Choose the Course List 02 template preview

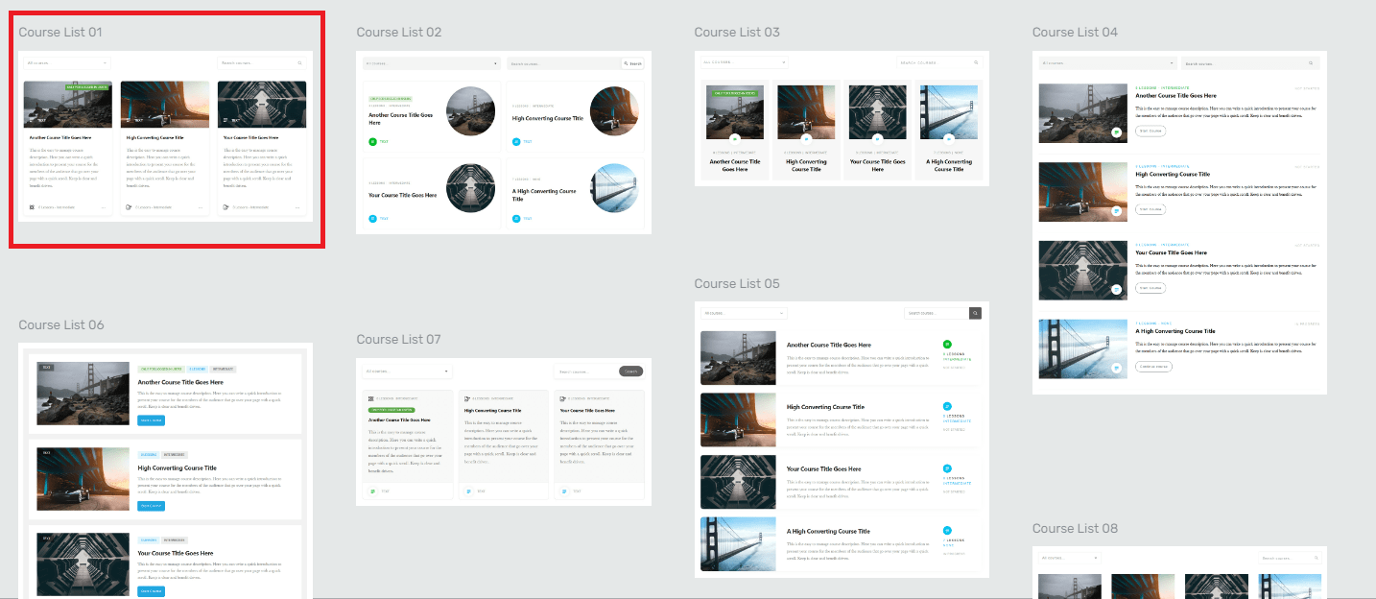pos(504,141)
